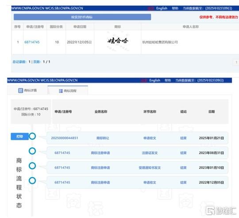The height and width of the screenshot is (218, 239).
Task: Click 商标注册申请 in the 2022年12月05日 row
Action: [100, 182]
